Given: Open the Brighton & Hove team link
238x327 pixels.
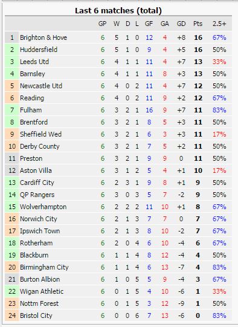Looking at the screenshot, I should click(43, 37).
